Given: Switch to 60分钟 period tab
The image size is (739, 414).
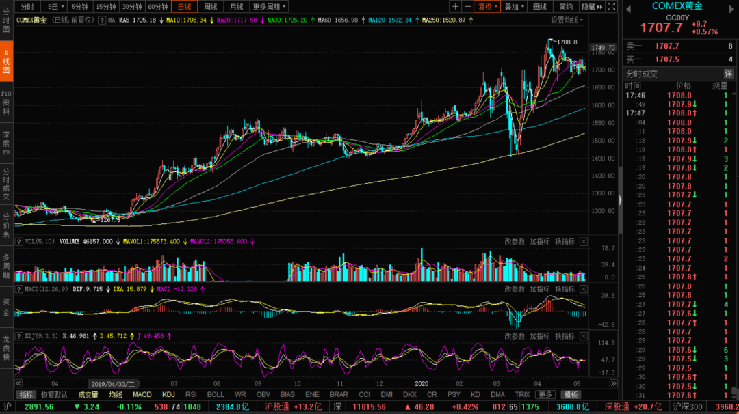Looking at the screenshot, I should pyautogui.click(x=158, y=7).
